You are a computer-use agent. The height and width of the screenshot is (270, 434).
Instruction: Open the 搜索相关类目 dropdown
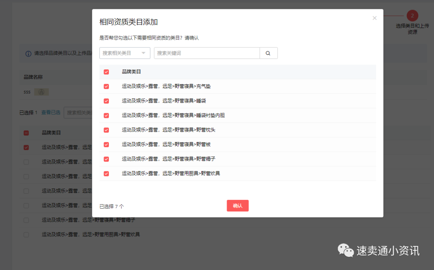[125, 53]
